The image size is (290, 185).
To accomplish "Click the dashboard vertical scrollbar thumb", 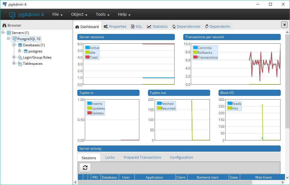I will click(x=287, y=81).
